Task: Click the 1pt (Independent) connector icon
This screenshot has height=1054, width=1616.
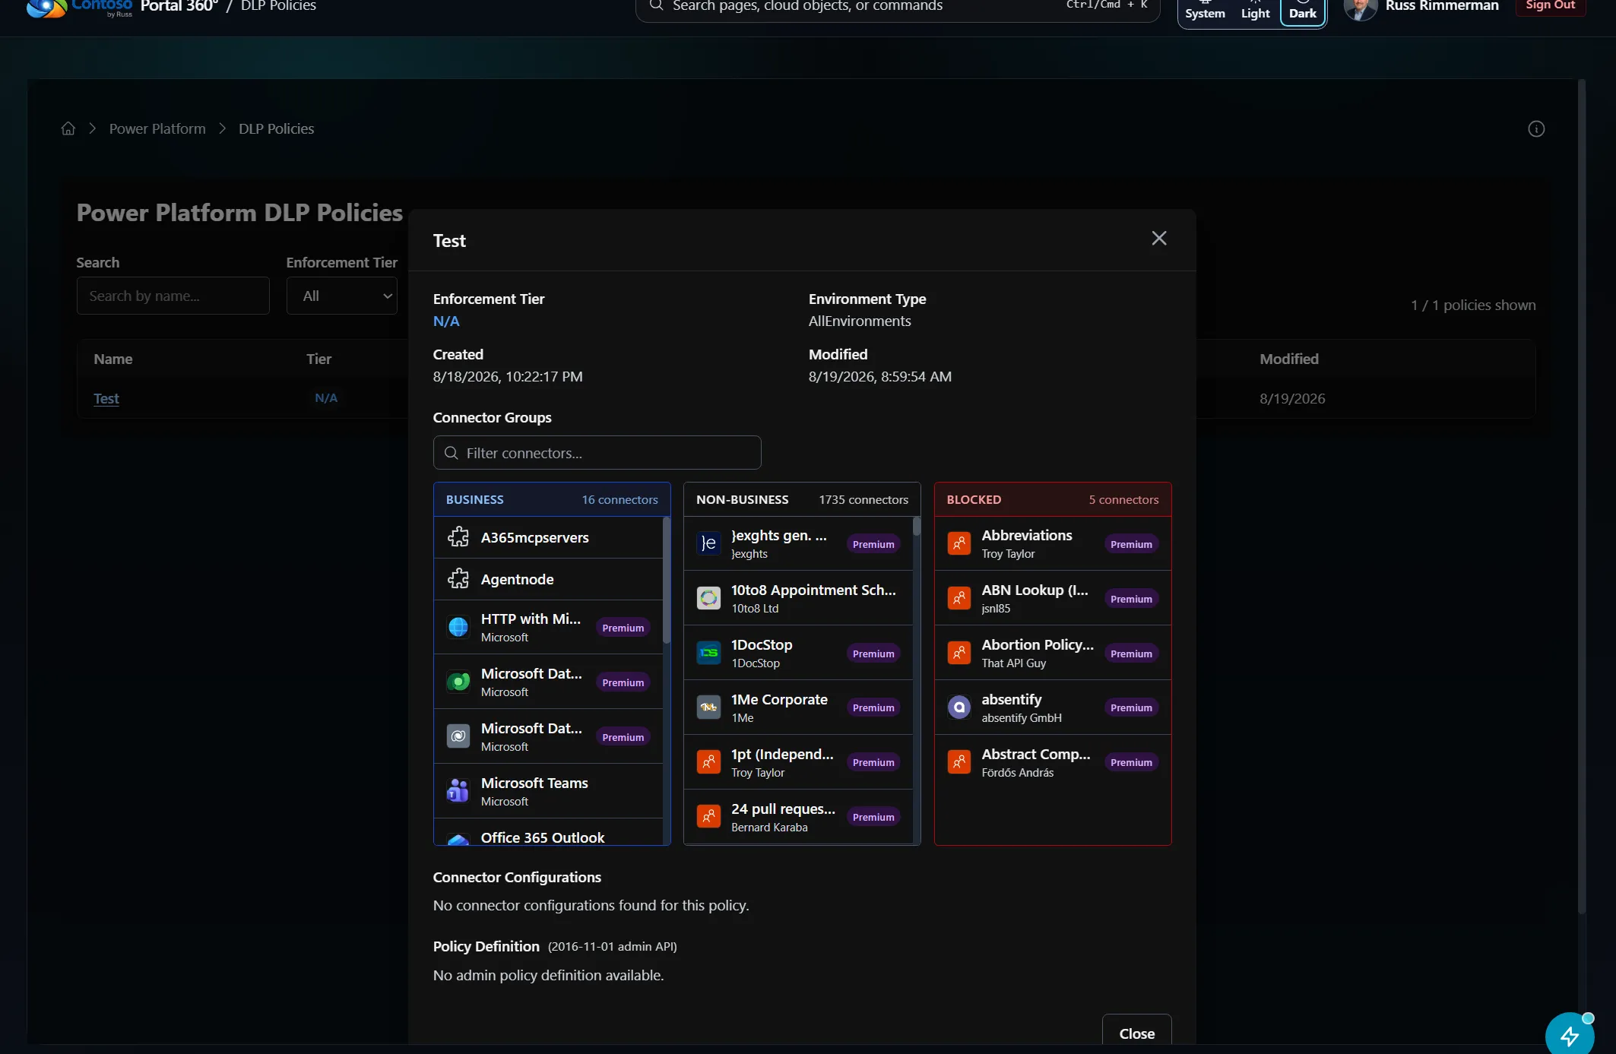Action: click(x=708, y=762)
